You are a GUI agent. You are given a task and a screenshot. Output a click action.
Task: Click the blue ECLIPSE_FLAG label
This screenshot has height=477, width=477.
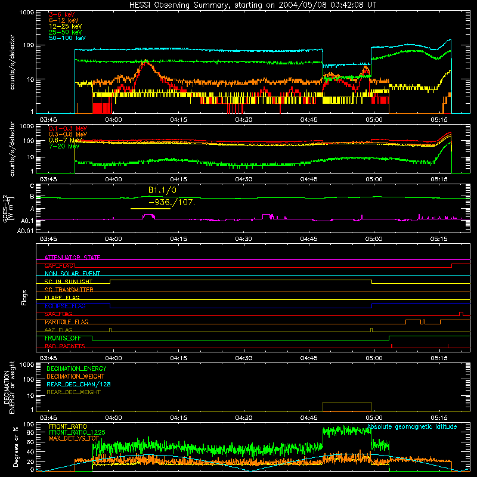tap(65, 306)
